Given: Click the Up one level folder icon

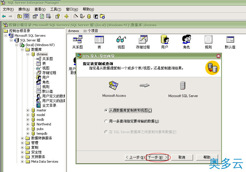Looking at the screenshot, I should [x=19, y=16].
